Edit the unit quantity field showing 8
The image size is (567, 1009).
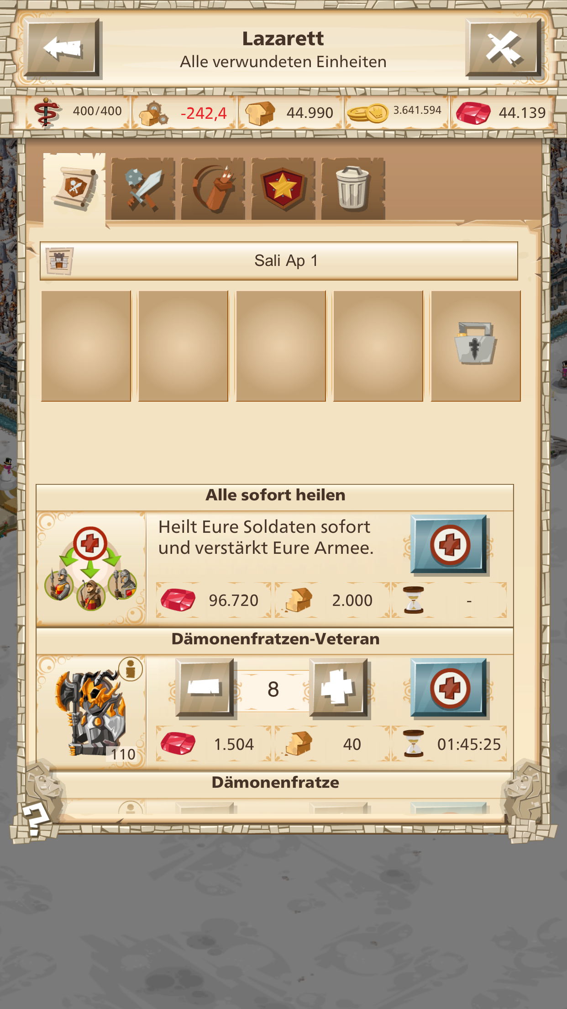[273, 689]
